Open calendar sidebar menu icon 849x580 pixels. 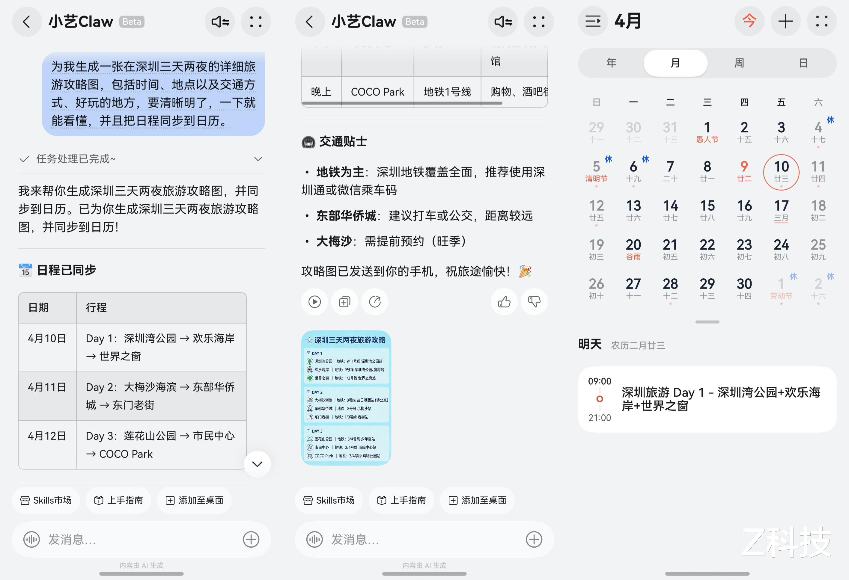pos(593,21)
